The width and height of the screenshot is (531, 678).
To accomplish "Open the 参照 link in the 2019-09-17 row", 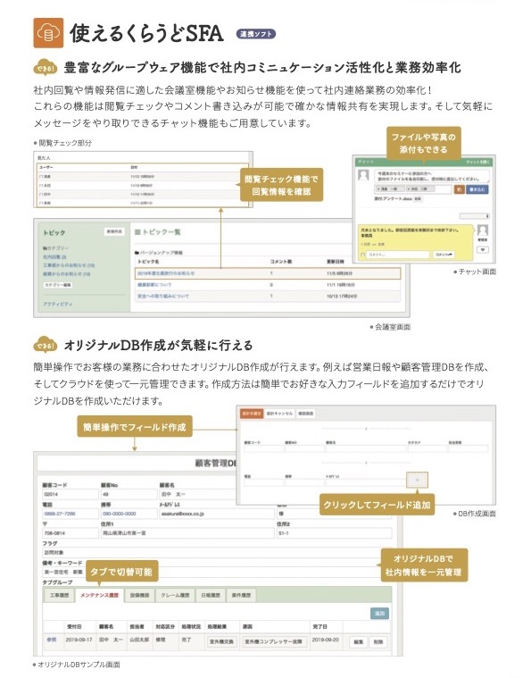I will pos(52,640).
